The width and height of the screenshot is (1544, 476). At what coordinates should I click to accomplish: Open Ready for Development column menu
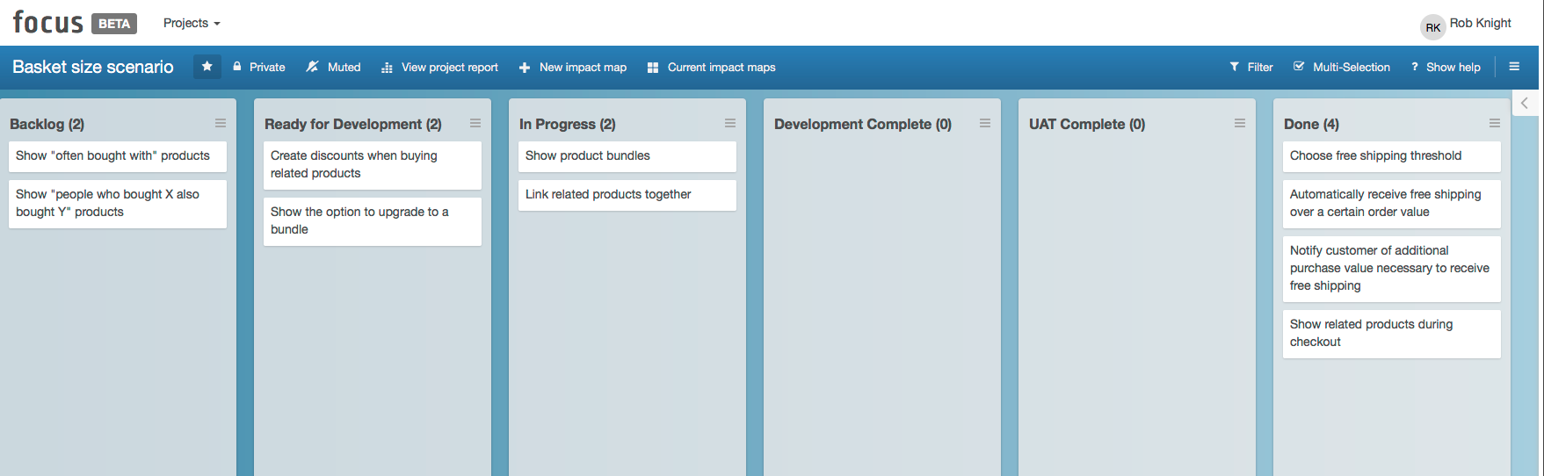point(475,124)
